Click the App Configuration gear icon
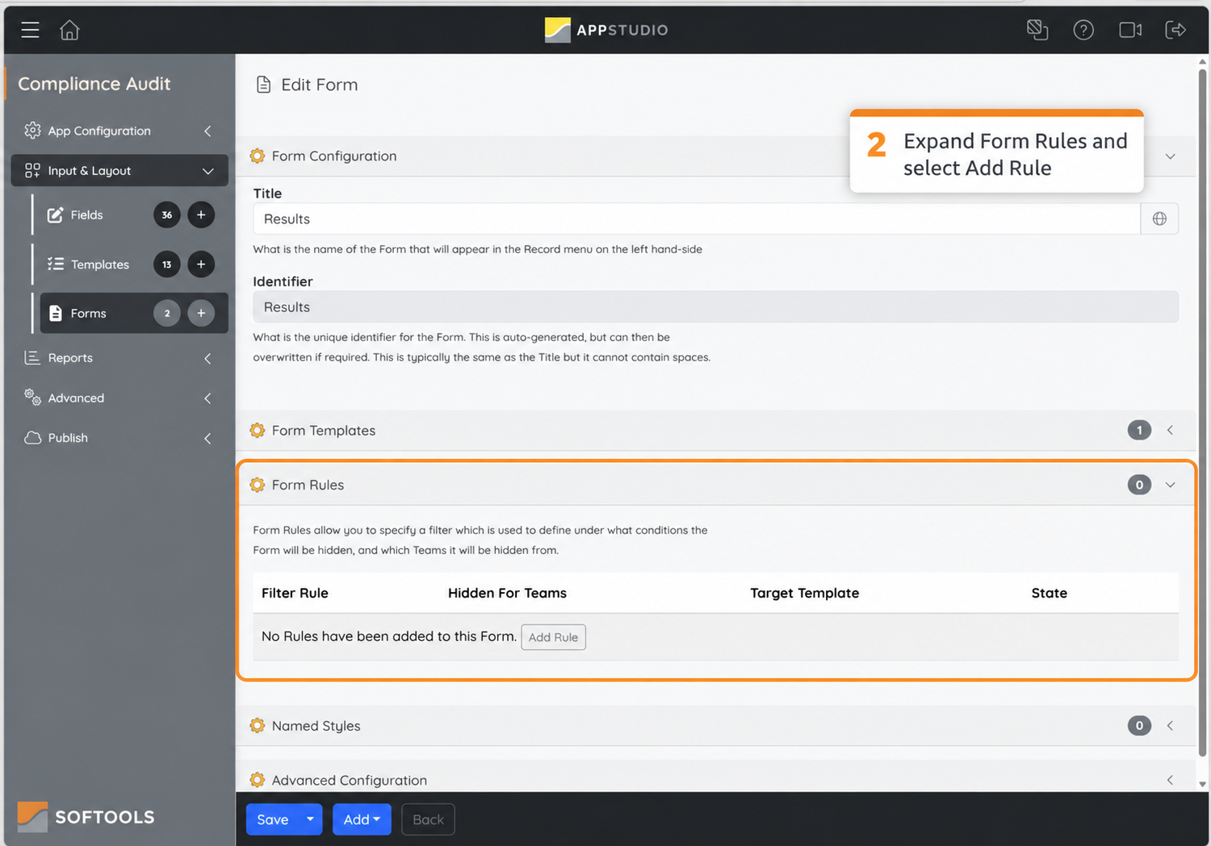The height and width of the screenshot is (846, 1211). pos(32,130)
